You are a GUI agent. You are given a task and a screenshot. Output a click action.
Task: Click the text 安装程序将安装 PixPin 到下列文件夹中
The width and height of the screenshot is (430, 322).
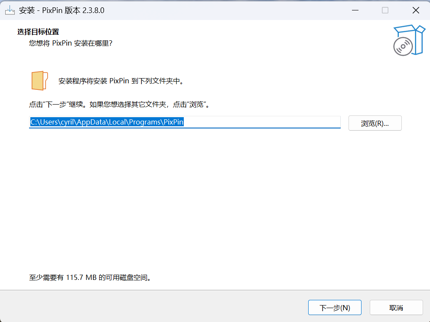121,81
